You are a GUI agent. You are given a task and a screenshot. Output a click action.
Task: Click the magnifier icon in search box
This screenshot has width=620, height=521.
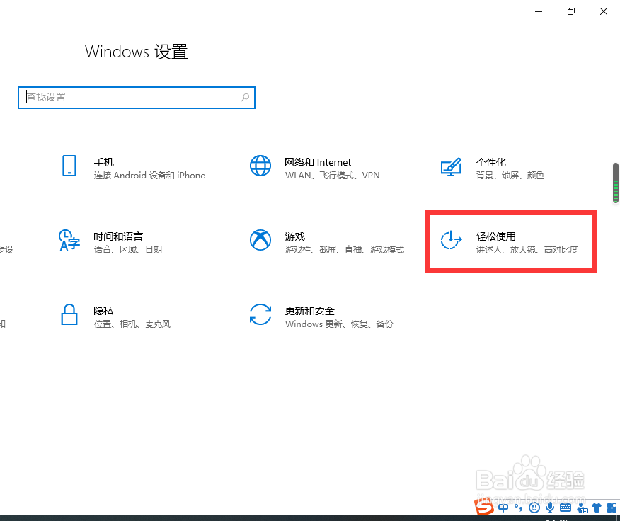245,97
